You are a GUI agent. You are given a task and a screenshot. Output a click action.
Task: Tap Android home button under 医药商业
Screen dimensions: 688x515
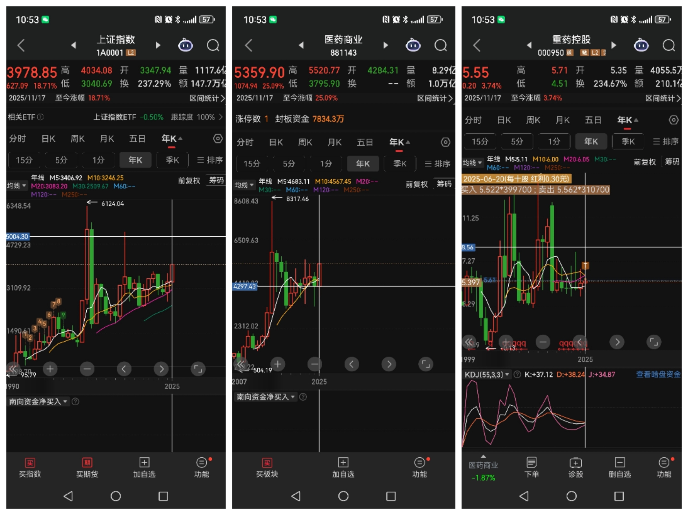point(343,496)
